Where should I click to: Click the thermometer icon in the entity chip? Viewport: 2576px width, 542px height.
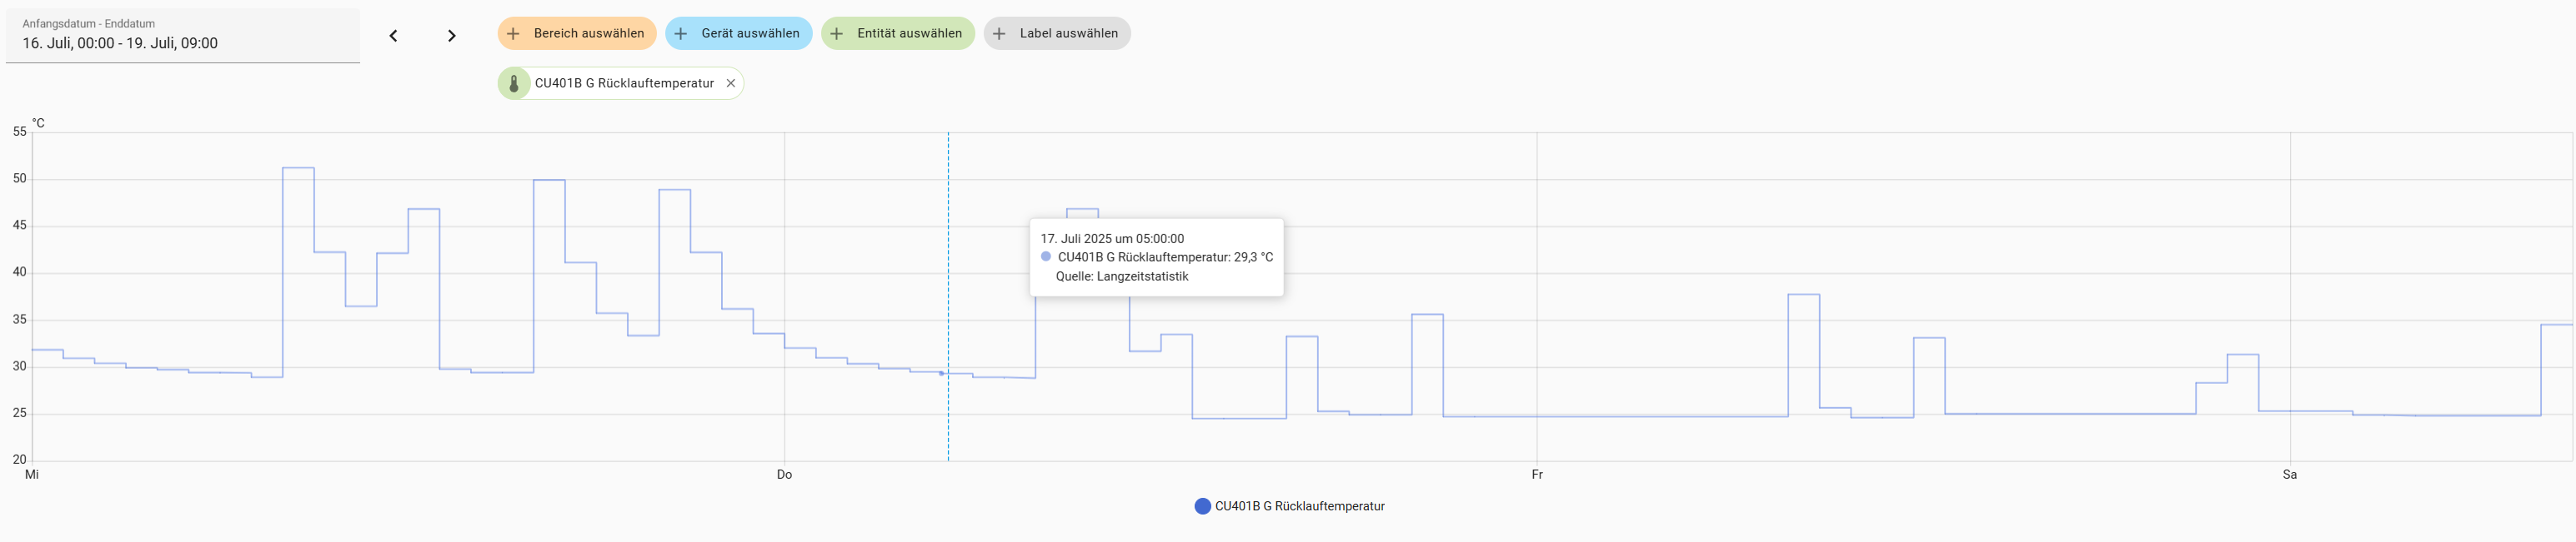click(514, 84)
